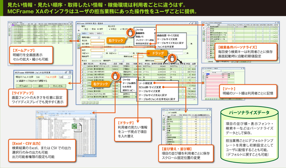The image size is (286, 168).
Task: Click the pin icon in the font ratio dialog title bar
Action: pyautogui.click(x=66, y=72)
